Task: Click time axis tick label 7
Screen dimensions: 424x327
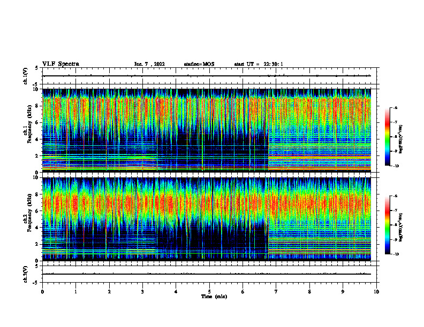Action: (x=276, y=292)
